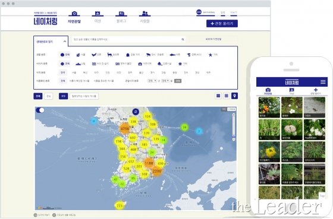Open the first year dropdown selector
333x219 pixels.
[152, 81]
